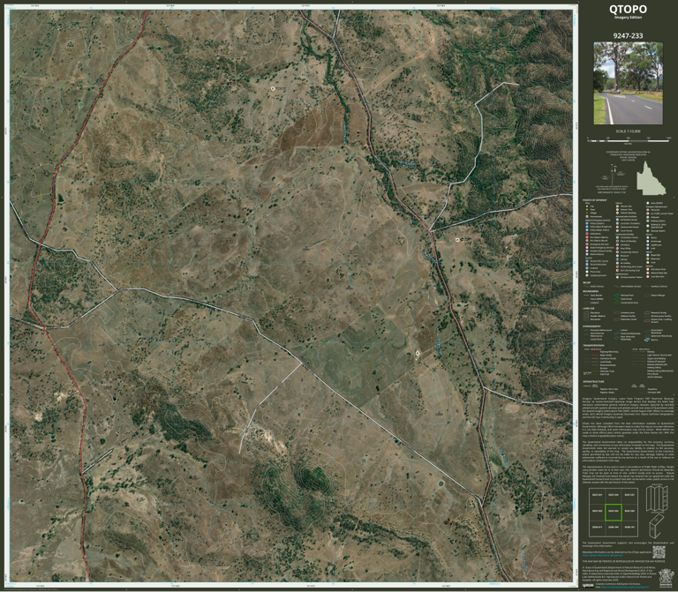Click the scale bar under SCALE 1:10,000

tap(629, 141)
